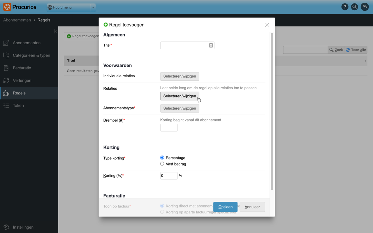Select Korting op aparte factuurregel radio
The height and width of the screenshot is (233, 373).
coord(162,212)
